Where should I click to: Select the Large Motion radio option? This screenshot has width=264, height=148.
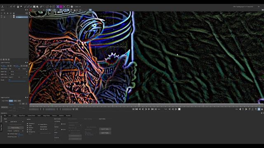(39, 125)
